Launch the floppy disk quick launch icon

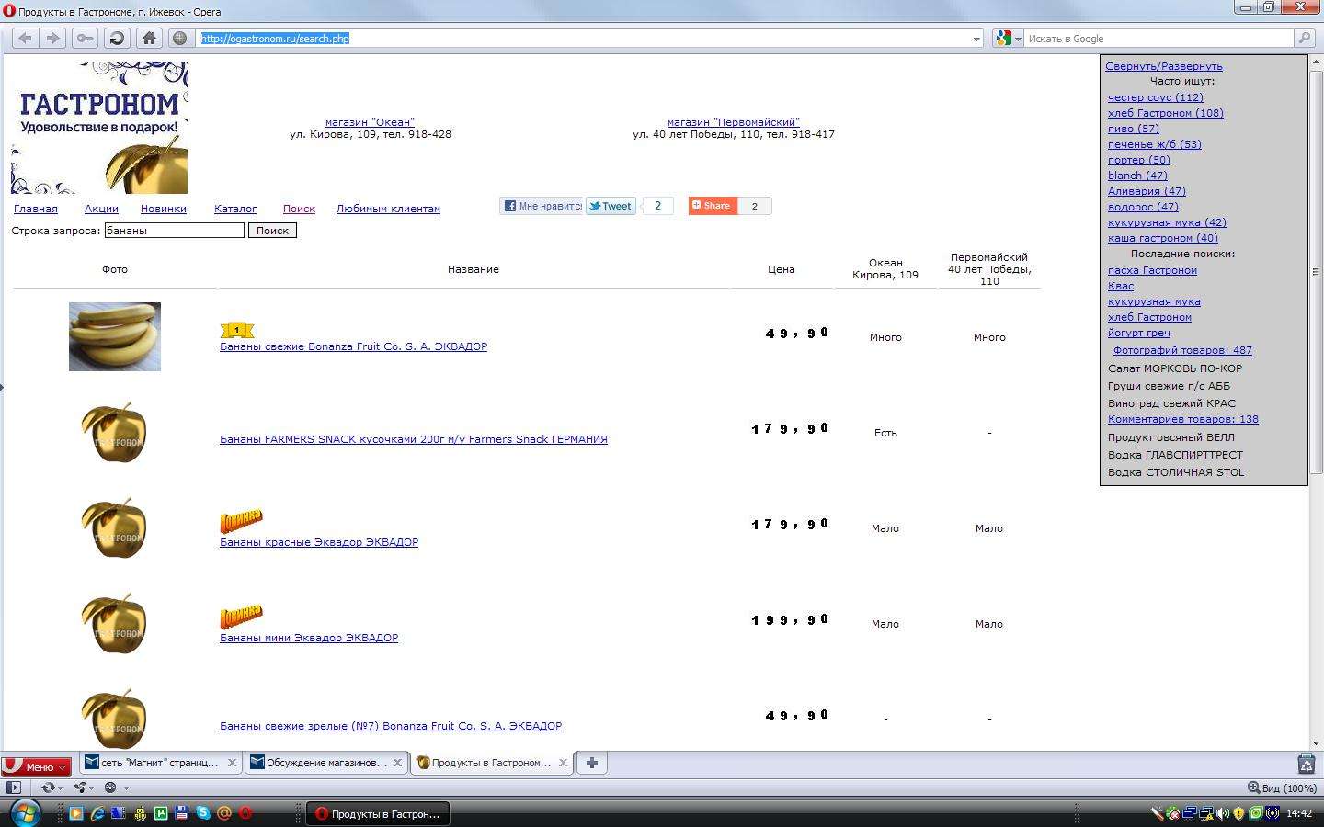[x=181, y=813]
